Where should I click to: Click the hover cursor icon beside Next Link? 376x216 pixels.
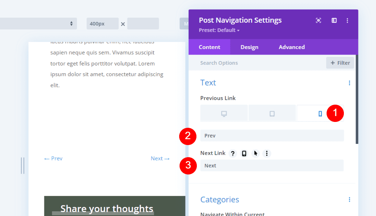tap(255, 153)
